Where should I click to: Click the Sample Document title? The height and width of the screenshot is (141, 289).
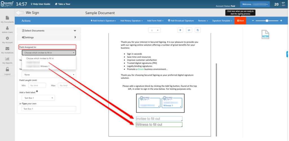point(100,13)
